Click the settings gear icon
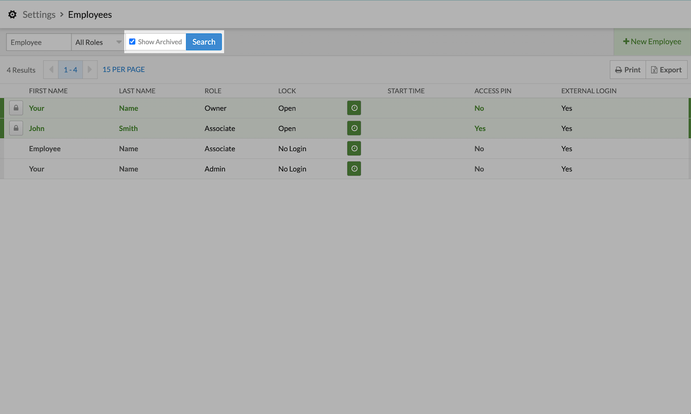 click(12, 14)
